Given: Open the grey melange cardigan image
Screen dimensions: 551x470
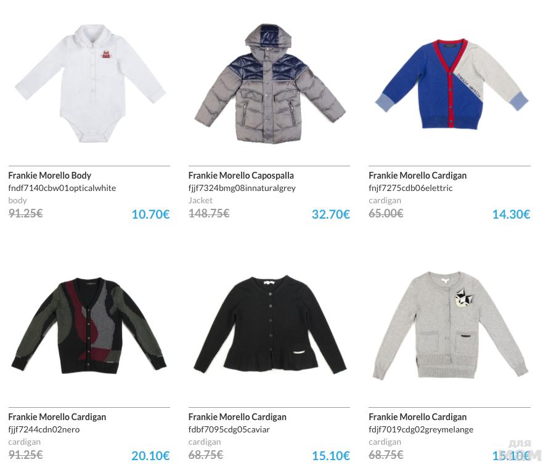Looking at the screenshot, I should 450,325.
